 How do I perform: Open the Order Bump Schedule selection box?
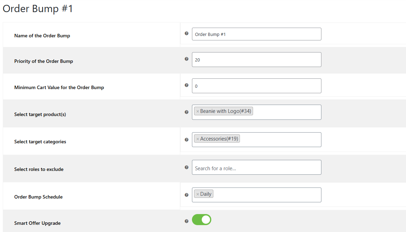pyautogui.click(x=267, y=195)
